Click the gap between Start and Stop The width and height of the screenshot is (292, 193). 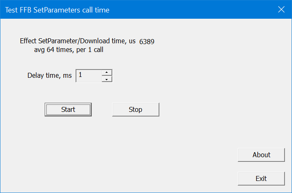tap(102, 109)
